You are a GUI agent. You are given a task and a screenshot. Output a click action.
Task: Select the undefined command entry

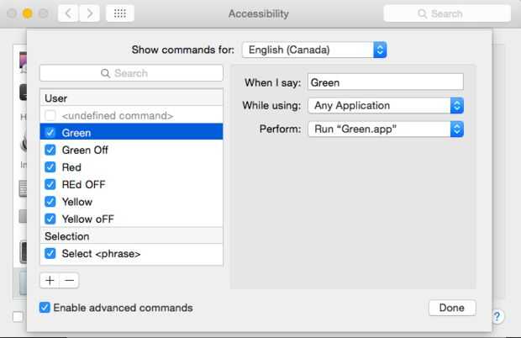click(x=118, y=115)
